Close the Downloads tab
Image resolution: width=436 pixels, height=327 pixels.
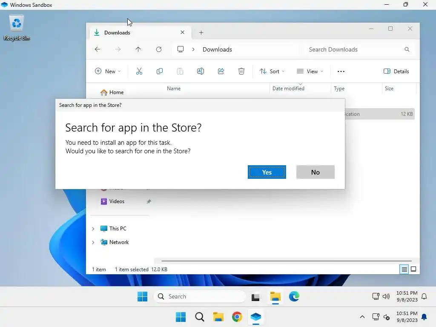[x=182, y=32]
